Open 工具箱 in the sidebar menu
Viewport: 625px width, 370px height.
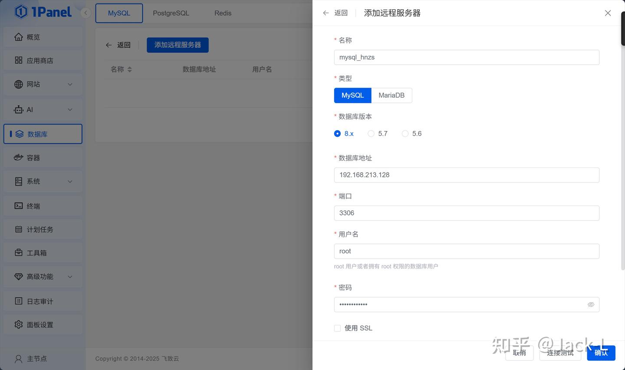click(43, 252)
